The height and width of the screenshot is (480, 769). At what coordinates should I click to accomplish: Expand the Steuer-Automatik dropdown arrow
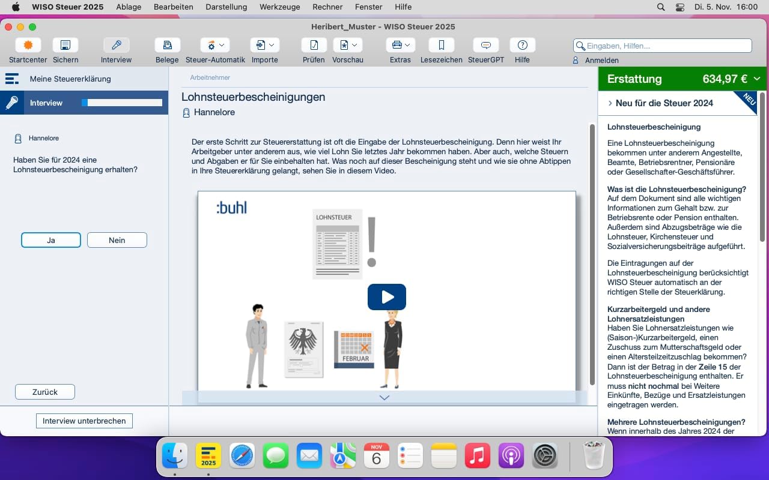click(x=222, y=45)
